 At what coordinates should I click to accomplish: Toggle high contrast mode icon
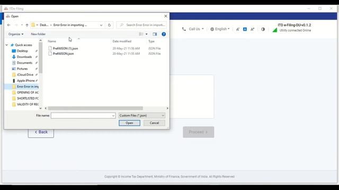[x=263, y=29]
